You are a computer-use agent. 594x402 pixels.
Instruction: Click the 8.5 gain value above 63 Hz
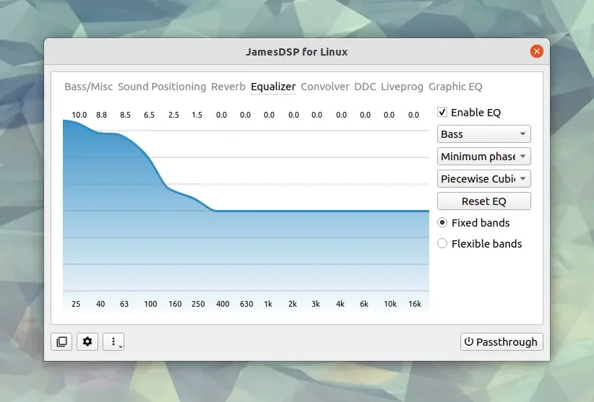(x=126, y=115)
